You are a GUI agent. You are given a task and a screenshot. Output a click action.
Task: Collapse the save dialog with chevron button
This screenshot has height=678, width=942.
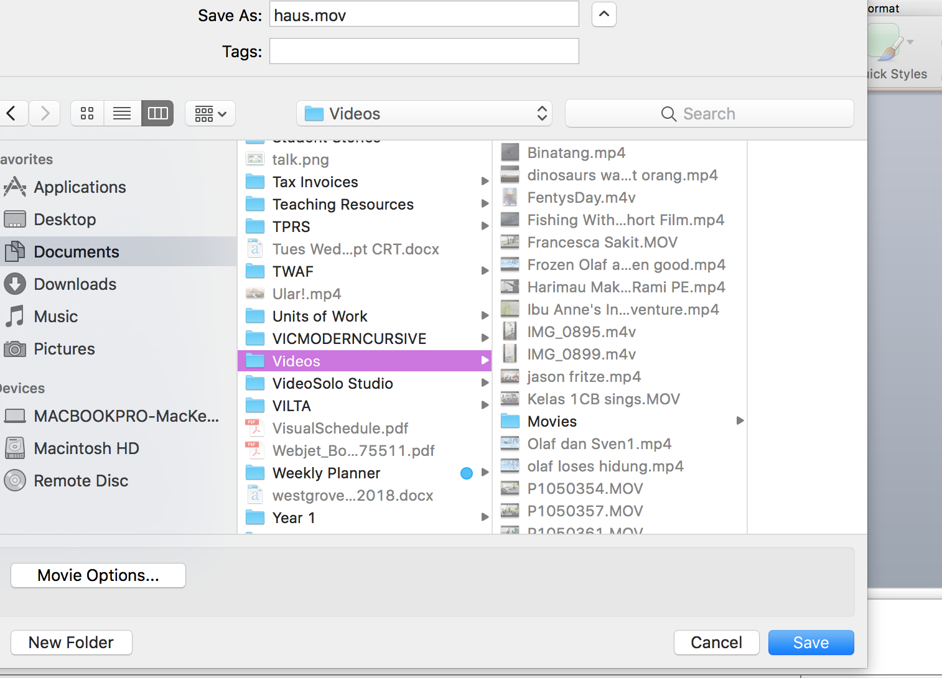point(604,14)
